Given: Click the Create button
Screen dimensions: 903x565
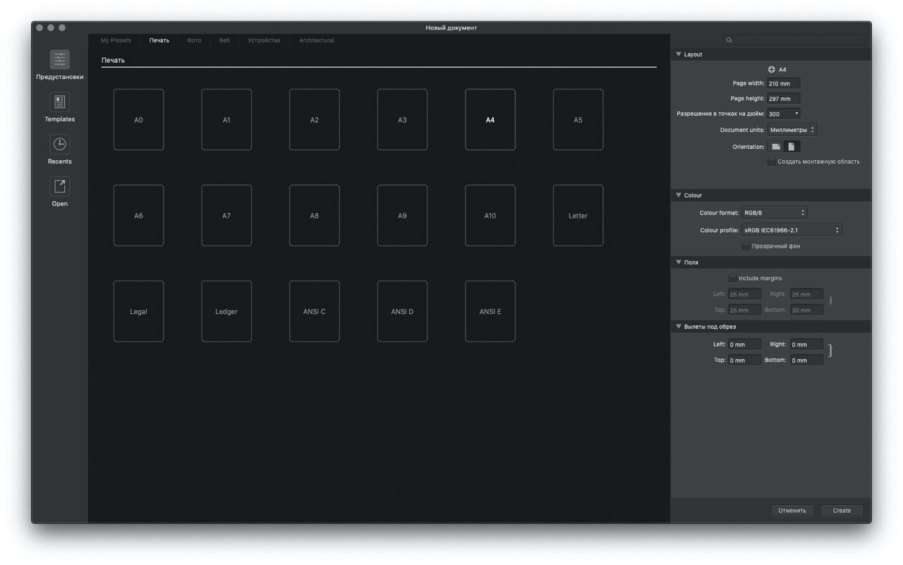Looking at the screenshot, I should tap(842, 510).
